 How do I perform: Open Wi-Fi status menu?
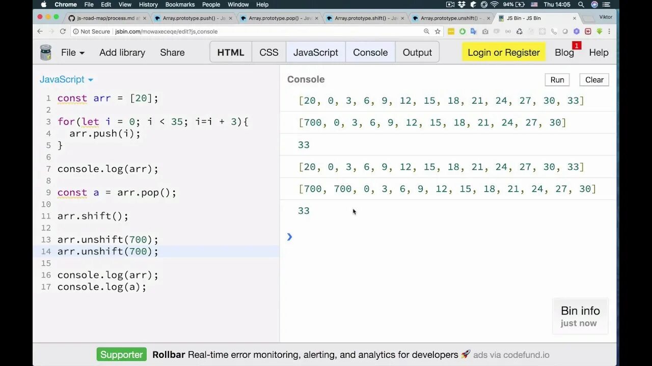coord(494,5)
